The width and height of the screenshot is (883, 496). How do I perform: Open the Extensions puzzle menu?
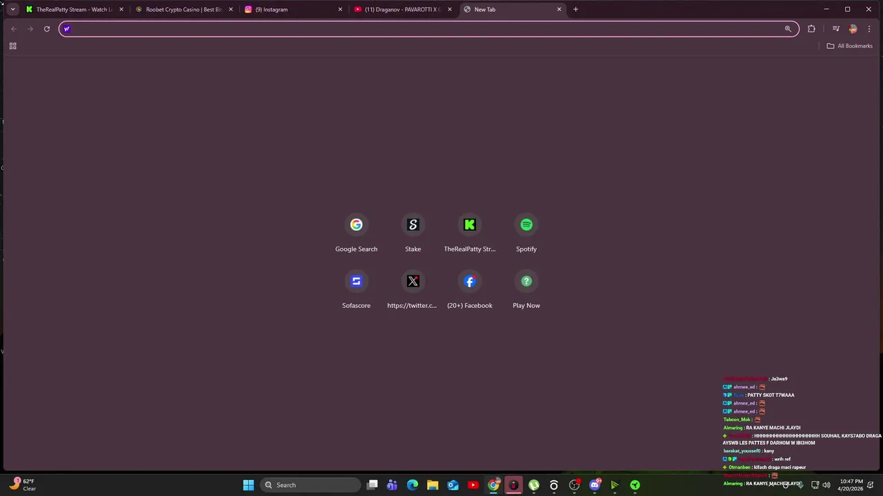click(x=811, y=29)
